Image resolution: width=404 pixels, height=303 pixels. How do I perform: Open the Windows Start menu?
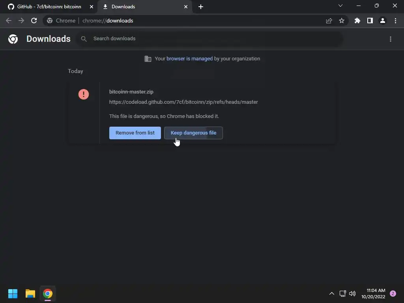point(13,294)
